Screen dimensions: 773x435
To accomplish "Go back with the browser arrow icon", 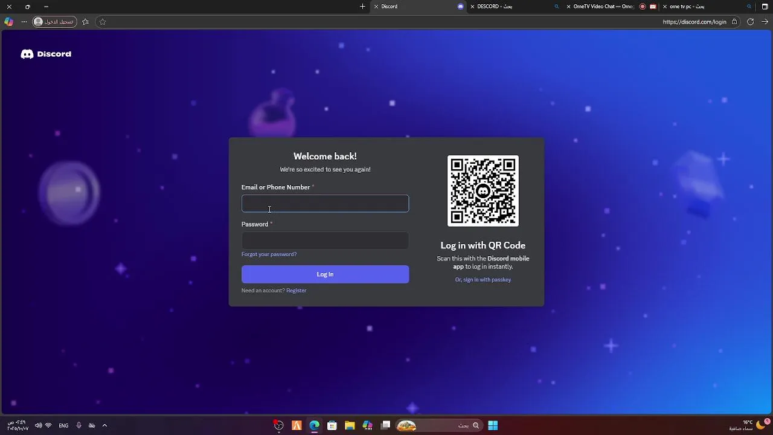I will (x=765, y=22).
